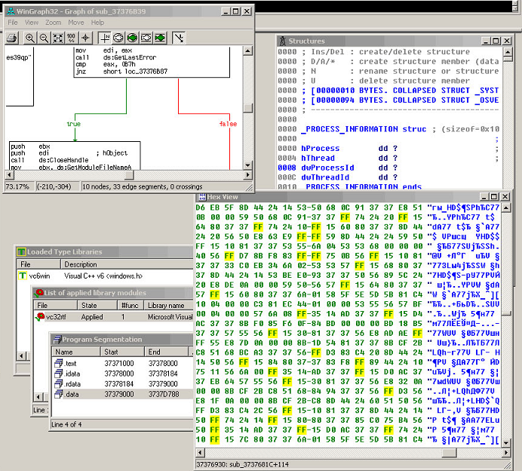522x471 pixels.
Task: Click the Zoom Out magnifier icon
Action: tap(43, 37)
